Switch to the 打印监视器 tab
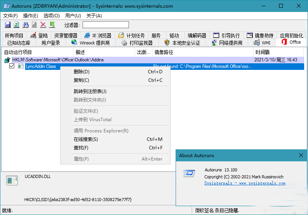 tap(137, 43)
